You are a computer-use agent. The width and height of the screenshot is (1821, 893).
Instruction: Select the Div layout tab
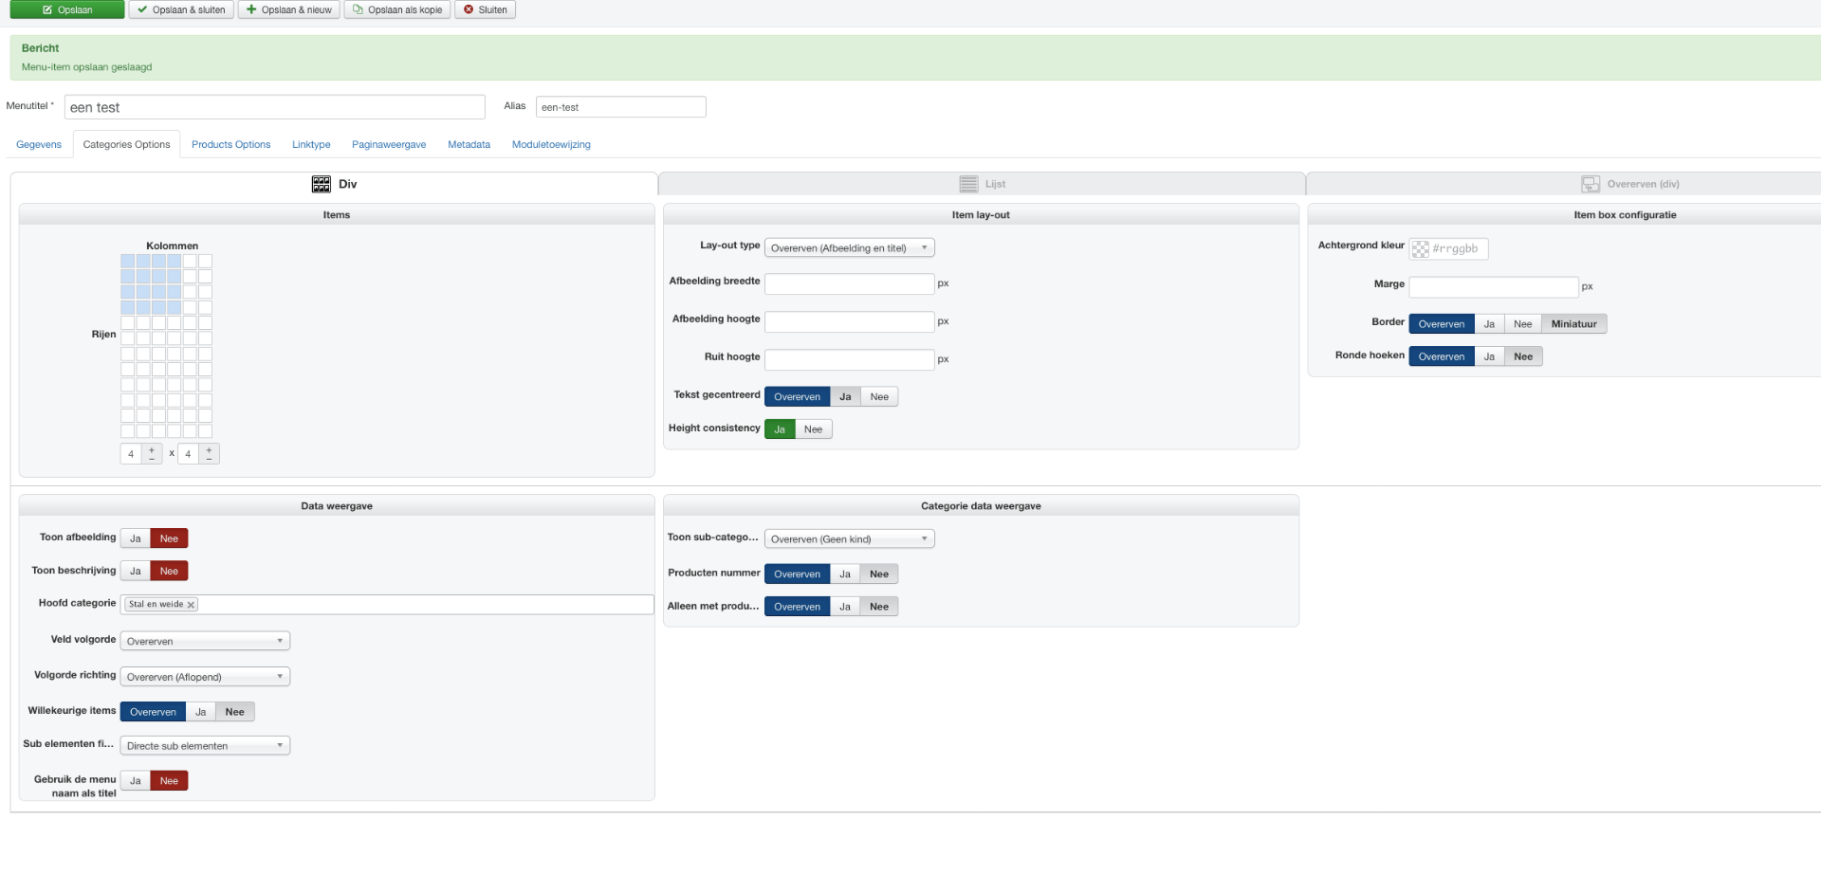pyautogui.click(x=334, y=184)
